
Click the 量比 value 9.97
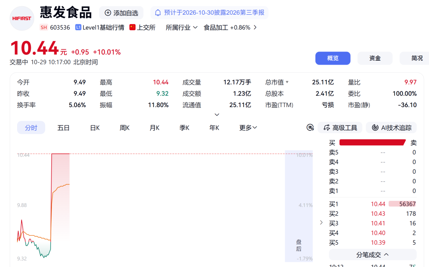tap(410, 82)
